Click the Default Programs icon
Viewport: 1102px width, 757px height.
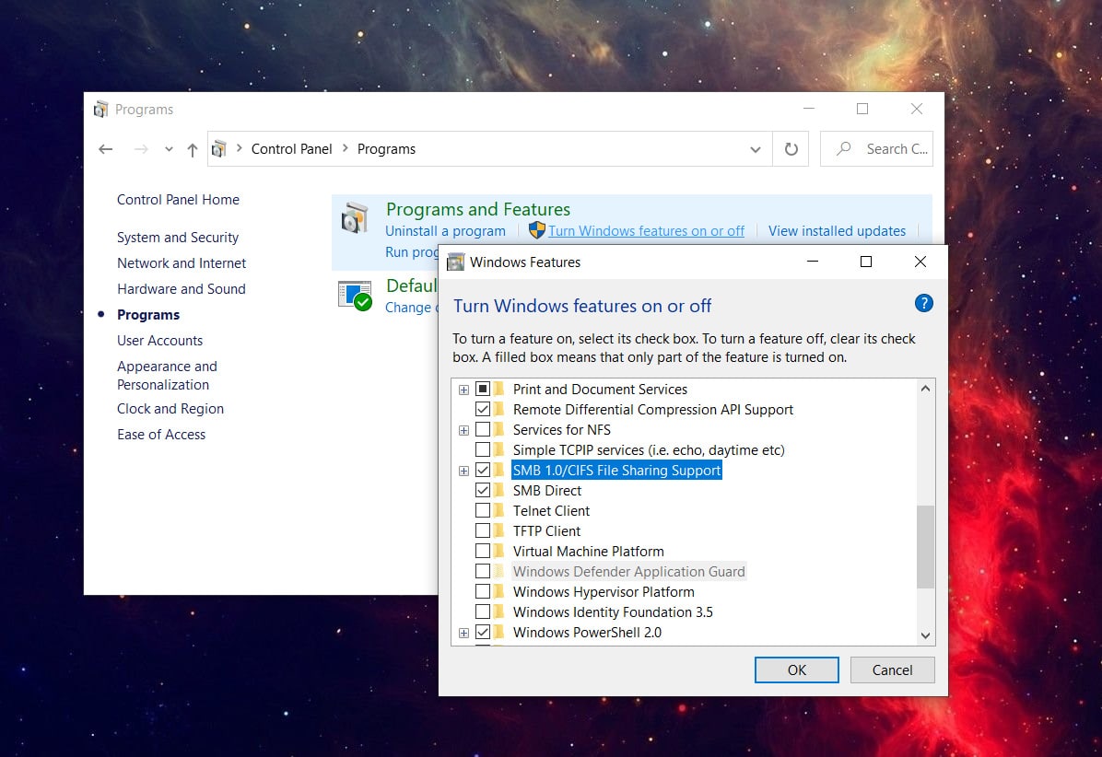(355, 295)
